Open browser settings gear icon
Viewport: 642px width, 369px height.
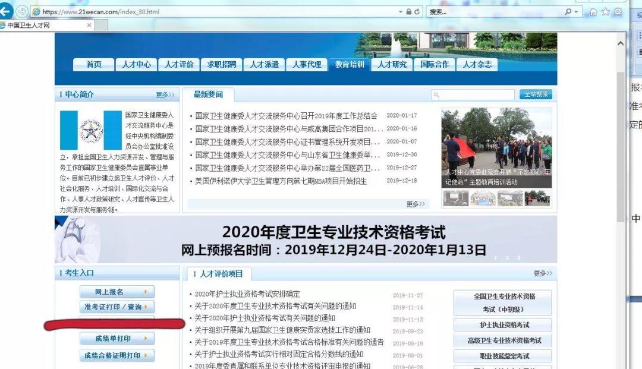tap(618, 12)
